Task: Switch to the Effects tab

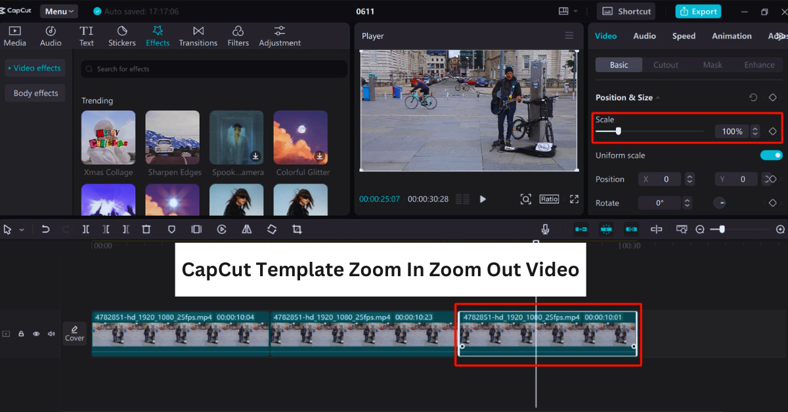Action: [158, 36]
